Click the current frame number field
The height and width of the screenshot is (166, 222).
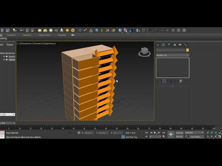[155, 136]
